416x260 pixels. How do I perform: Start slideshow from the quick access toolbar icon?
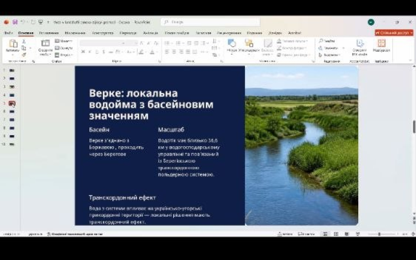click(41, 22)
